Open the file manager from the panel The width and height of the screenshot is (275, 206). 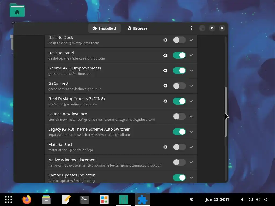[46, 200]
